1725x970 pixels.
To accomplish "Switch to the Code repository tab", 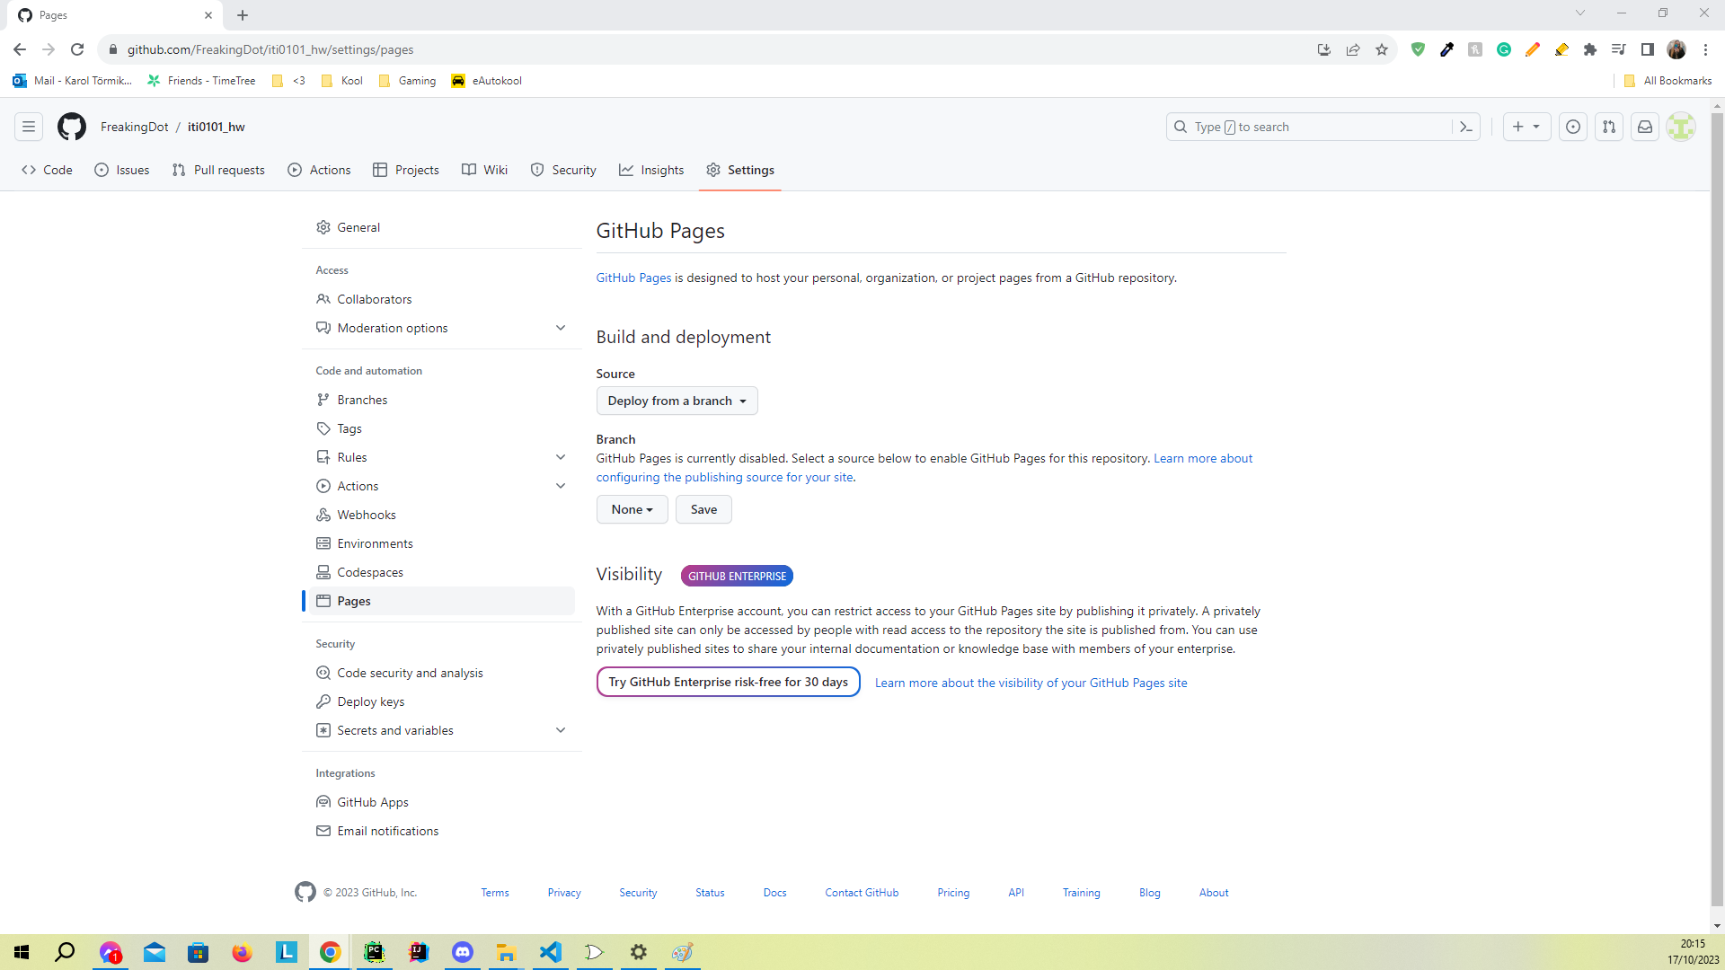I will (x=47, y=170).
